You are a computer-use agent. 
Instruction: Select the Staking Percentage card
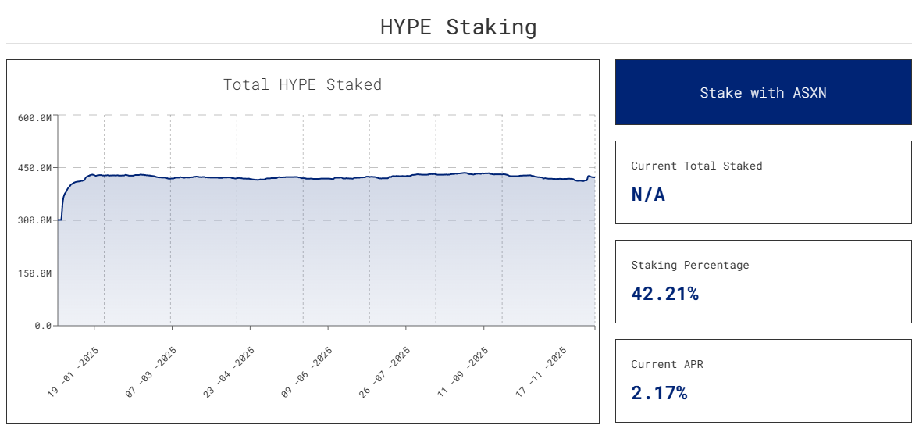[763, 281]
